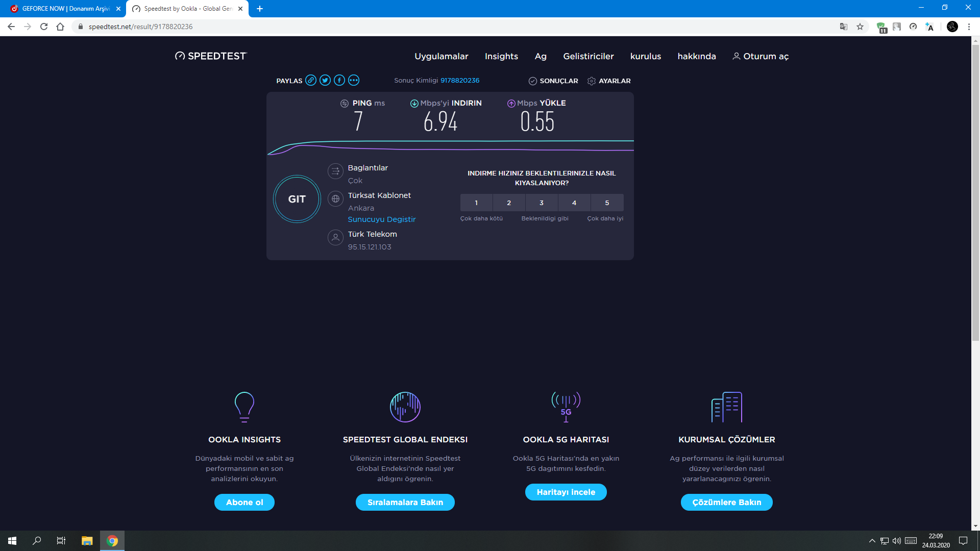Open more sharing options ellipsis icon
Viewport: 980px width, 551px height.
pos(354,80)
